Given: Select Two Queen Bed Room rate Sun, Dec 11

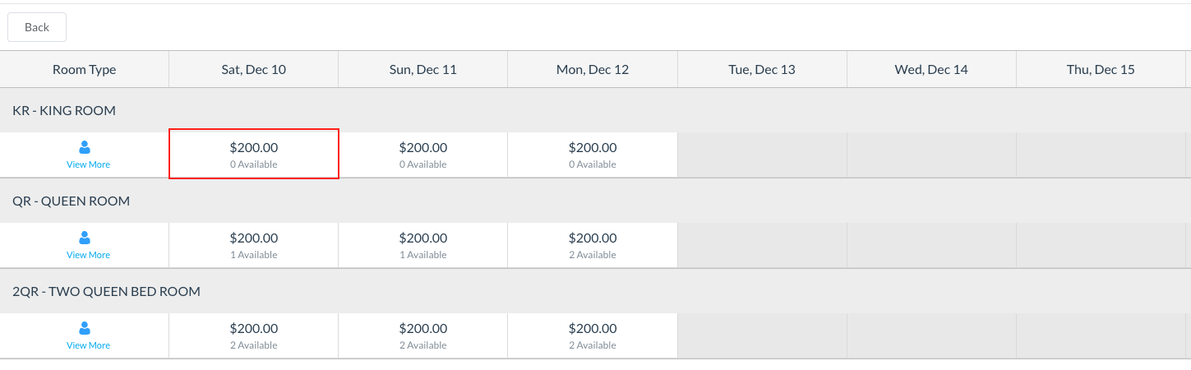Looking at the screenshot, I should 423,335.
